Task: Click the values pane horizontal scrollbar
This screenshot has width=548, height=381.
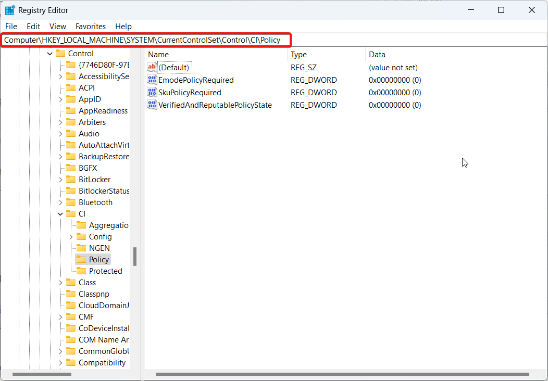Action: coord(343,374)
